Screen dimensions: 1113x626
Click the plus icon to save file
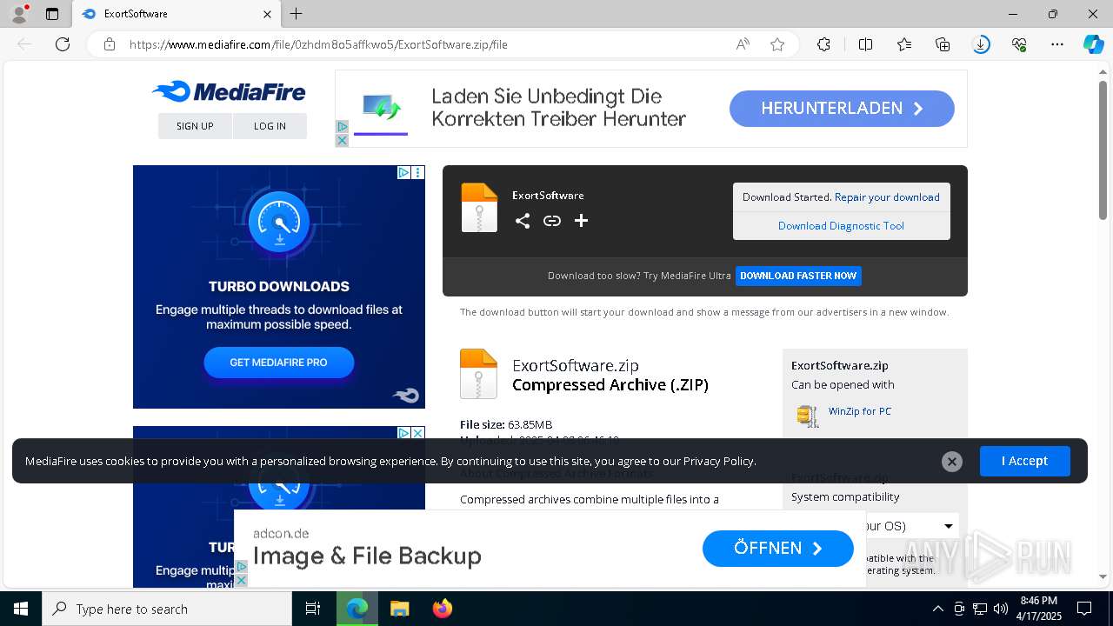582,221
